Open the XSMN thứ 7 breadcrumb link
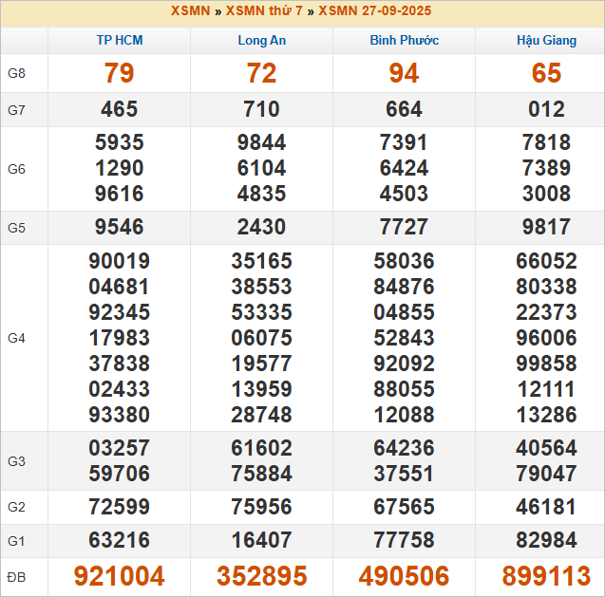 264,10
